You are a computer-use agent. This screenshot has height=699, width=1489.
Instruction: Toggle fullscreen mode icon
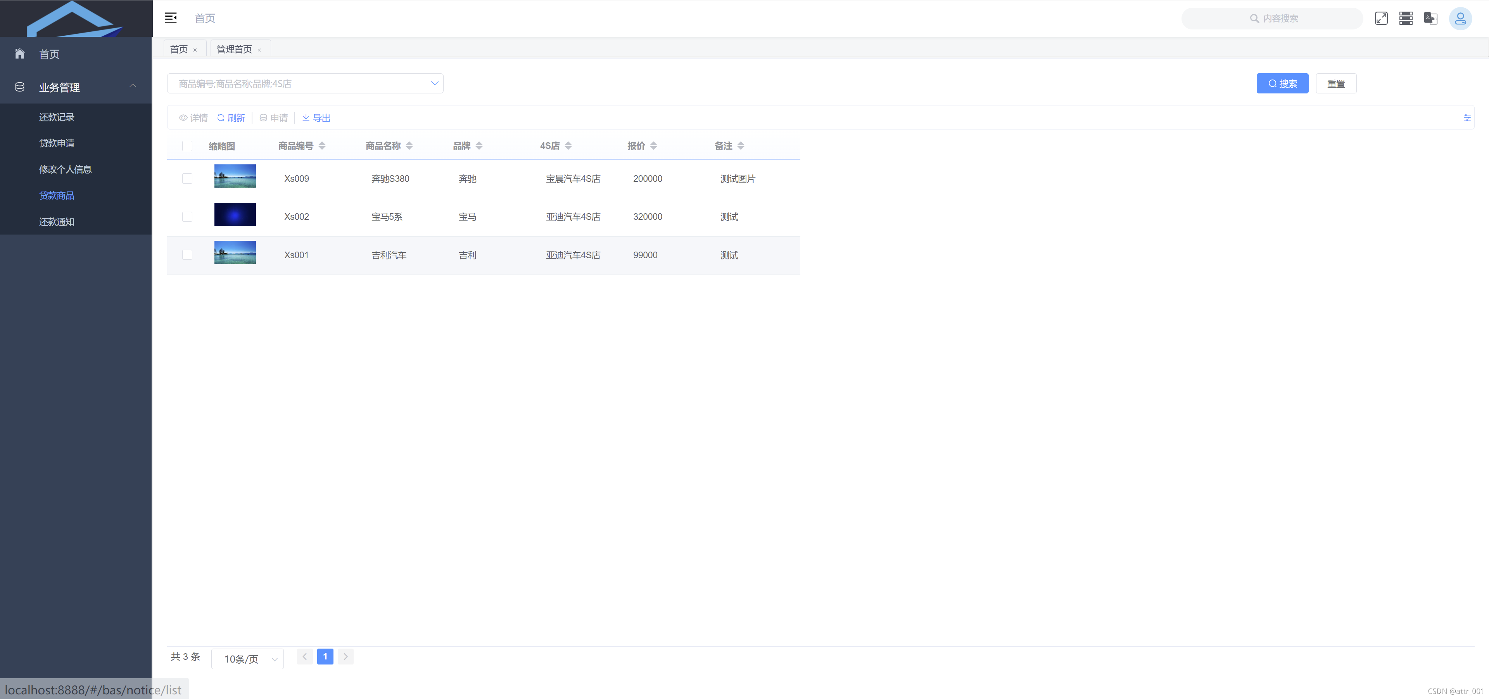click(x=1381, y=18)
